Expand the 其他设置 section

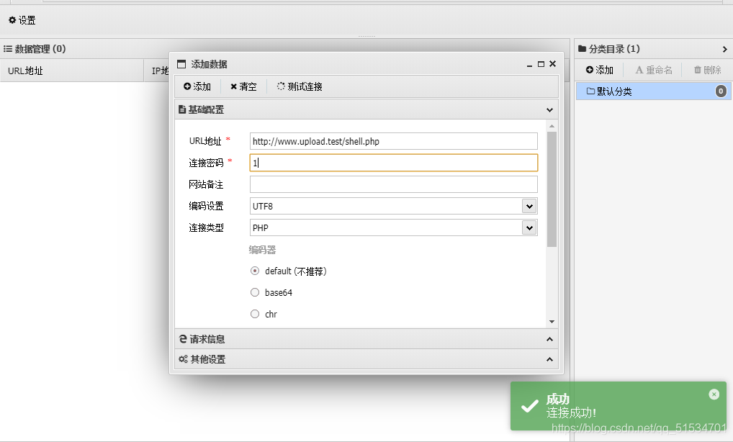[x=550, y=359]
